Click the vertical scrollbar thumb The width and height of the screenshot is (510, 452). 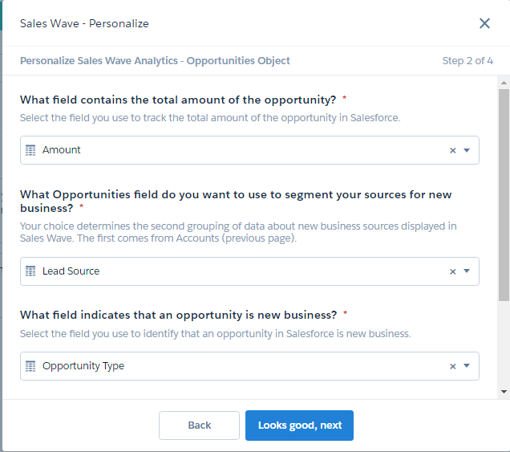[504, 195]
